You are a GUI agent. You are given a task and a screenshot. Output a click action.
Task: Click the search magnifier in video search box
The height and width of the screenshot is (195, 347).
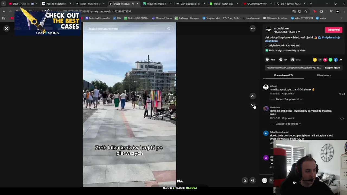(169, 29)
